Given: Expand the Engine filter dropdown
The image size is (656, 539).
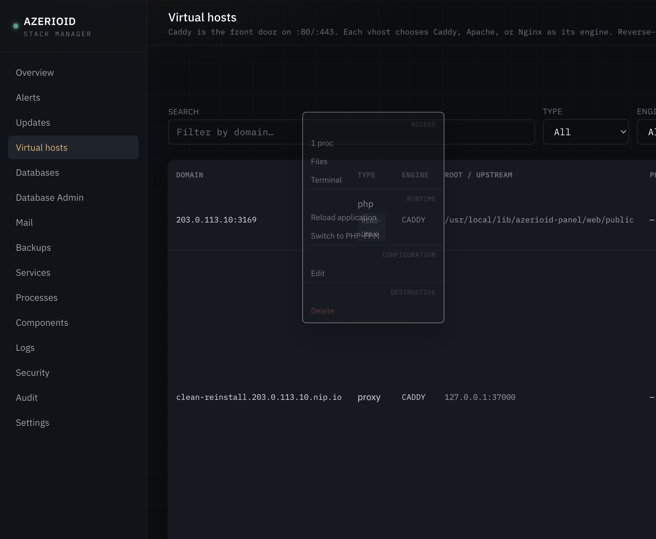Looking at the screenshot, I should (x=646, y=132).
